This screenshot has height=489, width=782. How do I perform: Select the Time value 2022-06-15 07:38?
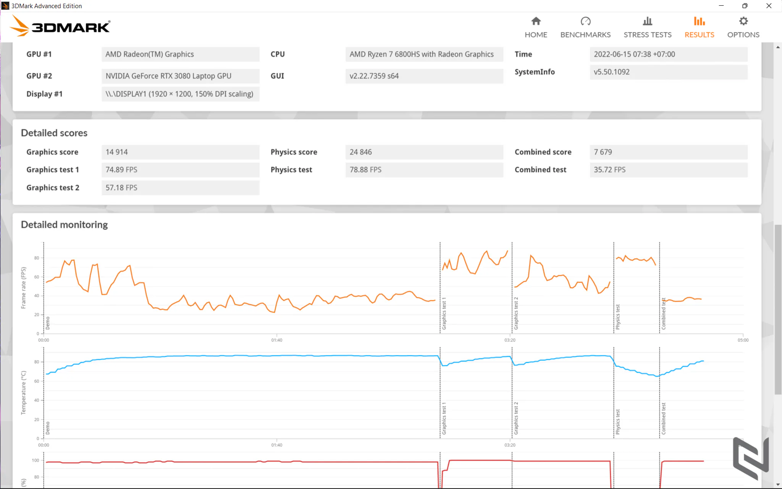coord(669,54)
